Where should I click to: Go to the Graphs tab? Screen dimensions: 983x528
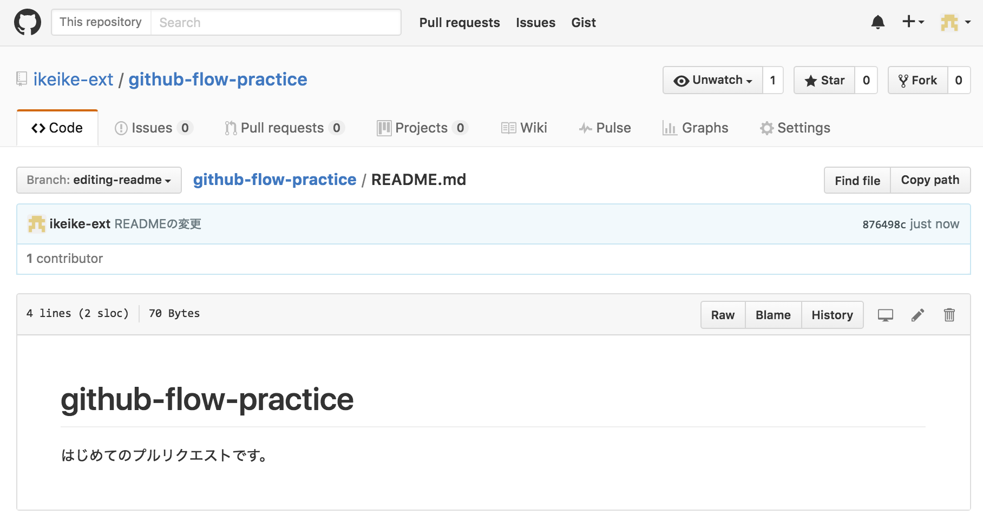coord(696,128)
